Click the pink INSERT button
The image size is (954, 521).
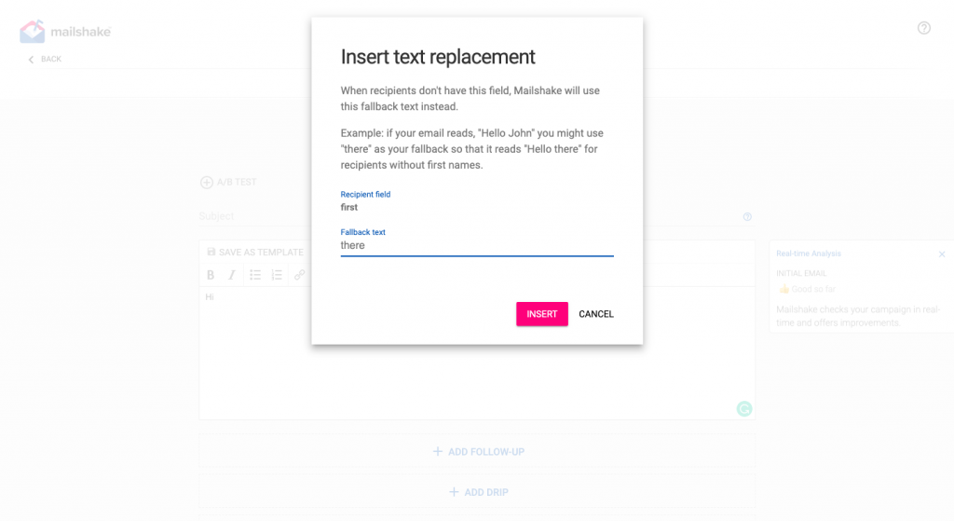click(541, 314)
